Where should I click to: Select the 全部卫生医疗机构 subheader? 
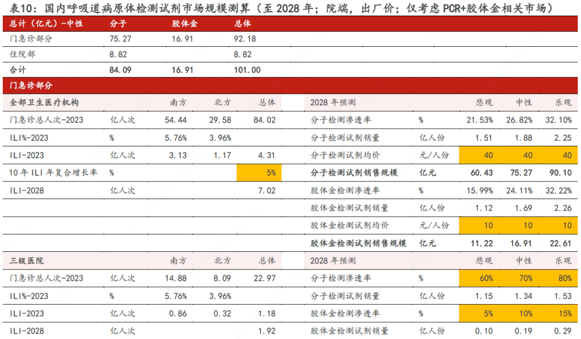44,102
